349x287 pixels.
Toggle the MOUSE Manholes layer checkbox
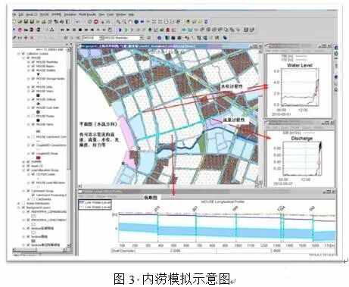[x=33, y=62]
